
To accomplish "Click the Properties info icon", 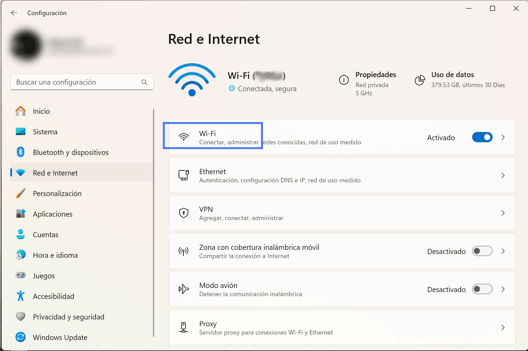I will click(344, 80).
